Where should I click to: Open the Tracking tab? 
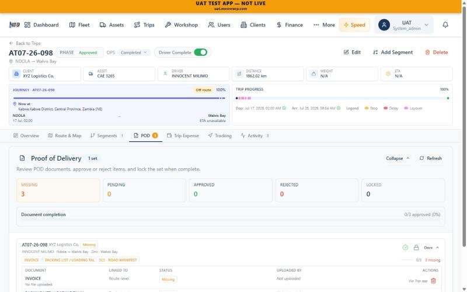click(220, 135)
